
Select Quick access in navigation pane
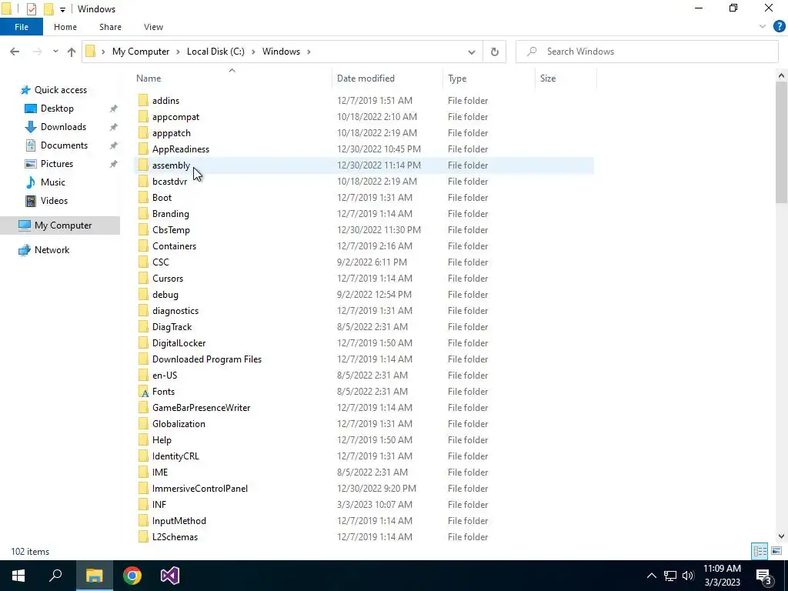(x=60, y=90)
